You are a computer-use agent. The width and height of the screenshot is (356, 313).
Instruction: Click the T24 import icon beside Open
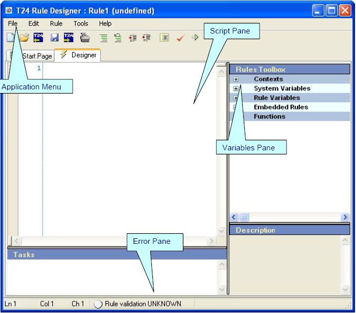(x=39, y=38)
